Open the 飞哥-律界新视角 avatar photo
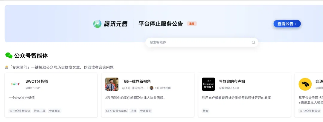 tap(112, 84)
